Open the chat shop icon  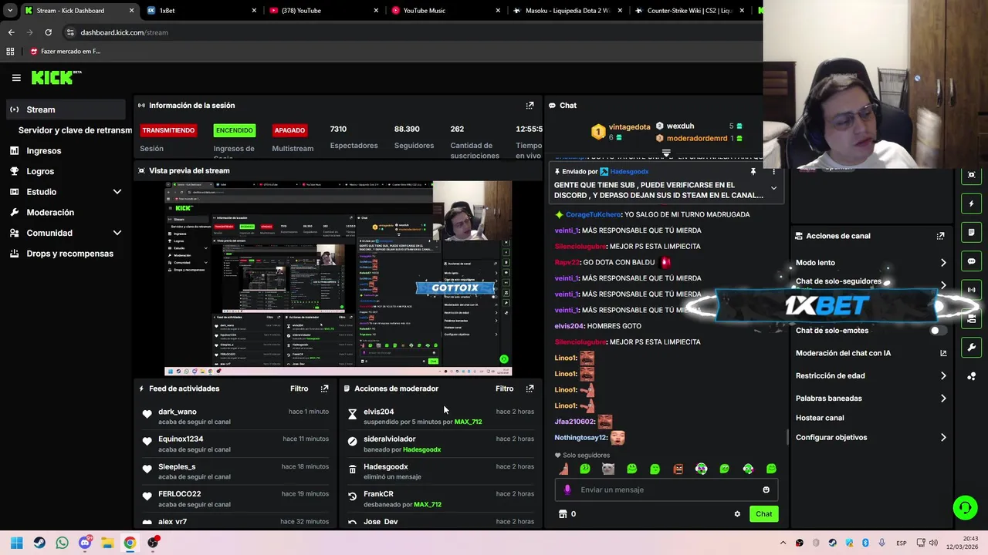[563, 514]
